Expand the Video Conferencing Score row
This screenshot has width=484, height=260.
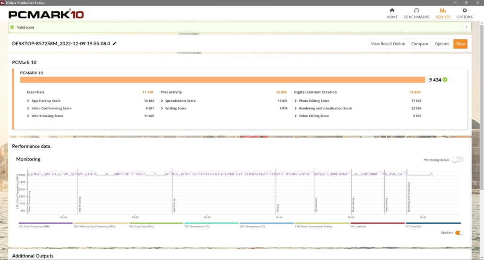tap(29, 109)
